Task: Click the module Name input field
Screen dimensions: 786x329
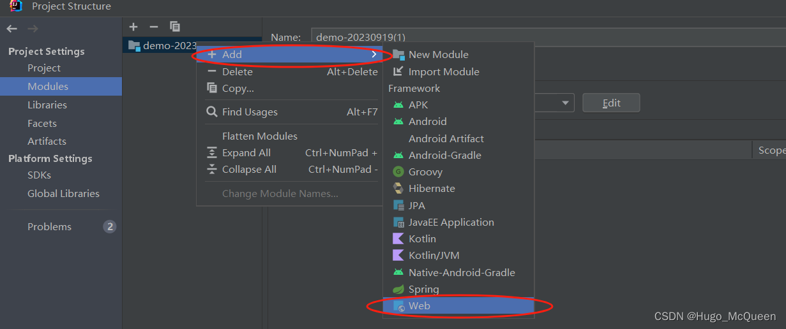Action: click(x=548, y=37)
